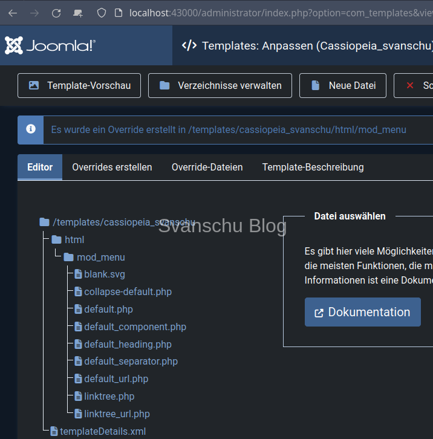Switch to the Overrides erstellen tab
This screenshot has height=439, width=433.
pos(112,167)
